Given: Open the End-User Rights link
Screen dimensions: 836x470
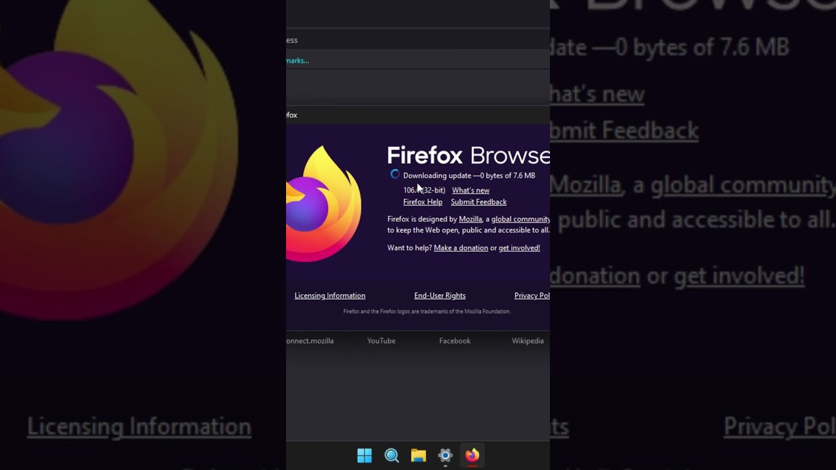Looking at the screenshot, I should click(440, 296).
